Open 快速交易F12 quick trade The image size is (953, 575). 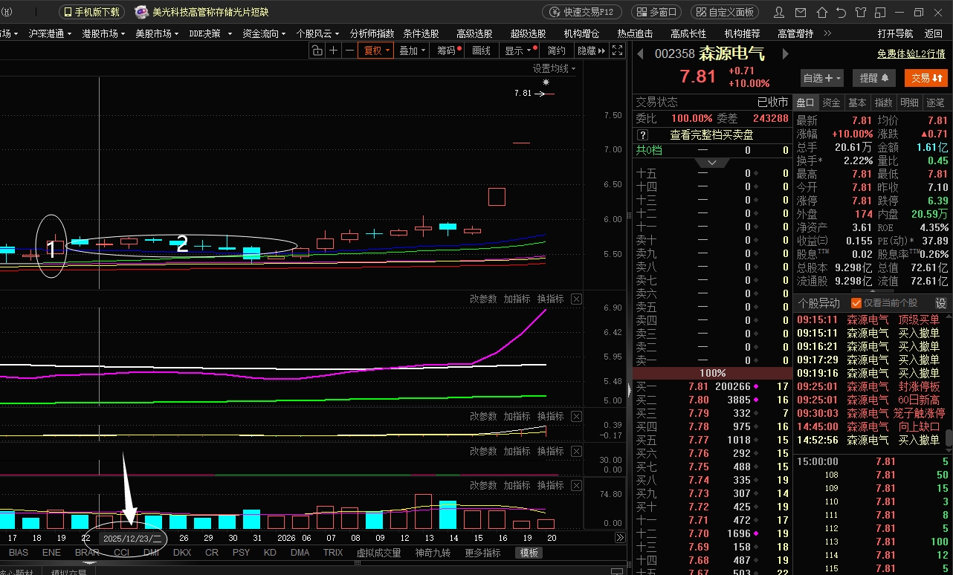tap(583, 12)
